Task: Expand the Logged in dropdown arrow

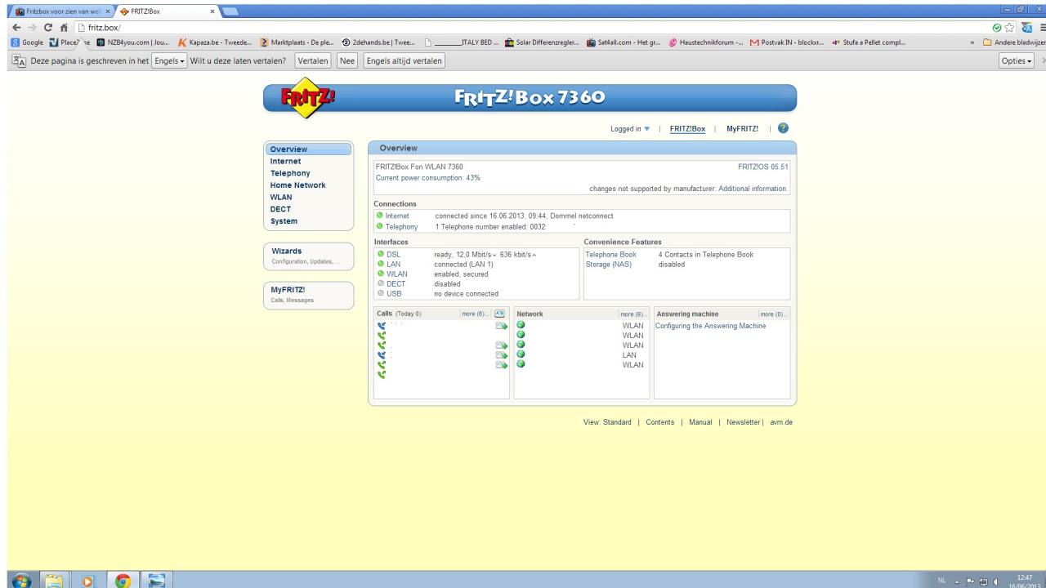Action: 648,129
